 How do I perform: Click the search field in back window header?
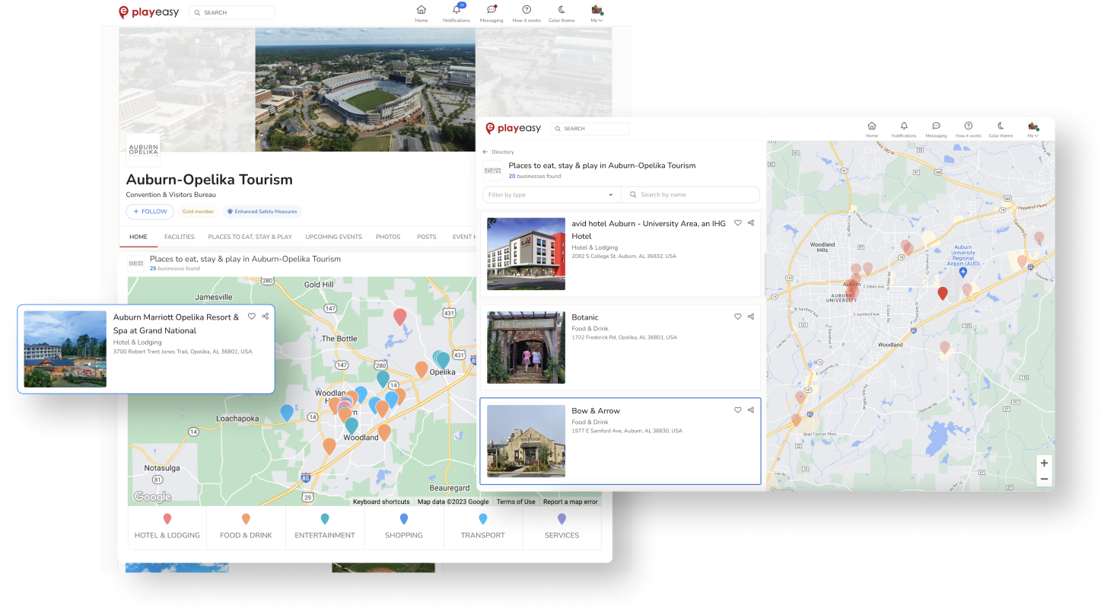232,13
